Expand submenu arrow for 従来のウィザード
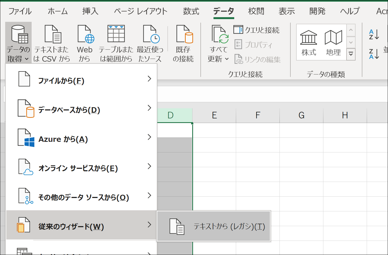The width and height of the screenshot is (388, 255). pyautogui.click(x=149, y=225)
